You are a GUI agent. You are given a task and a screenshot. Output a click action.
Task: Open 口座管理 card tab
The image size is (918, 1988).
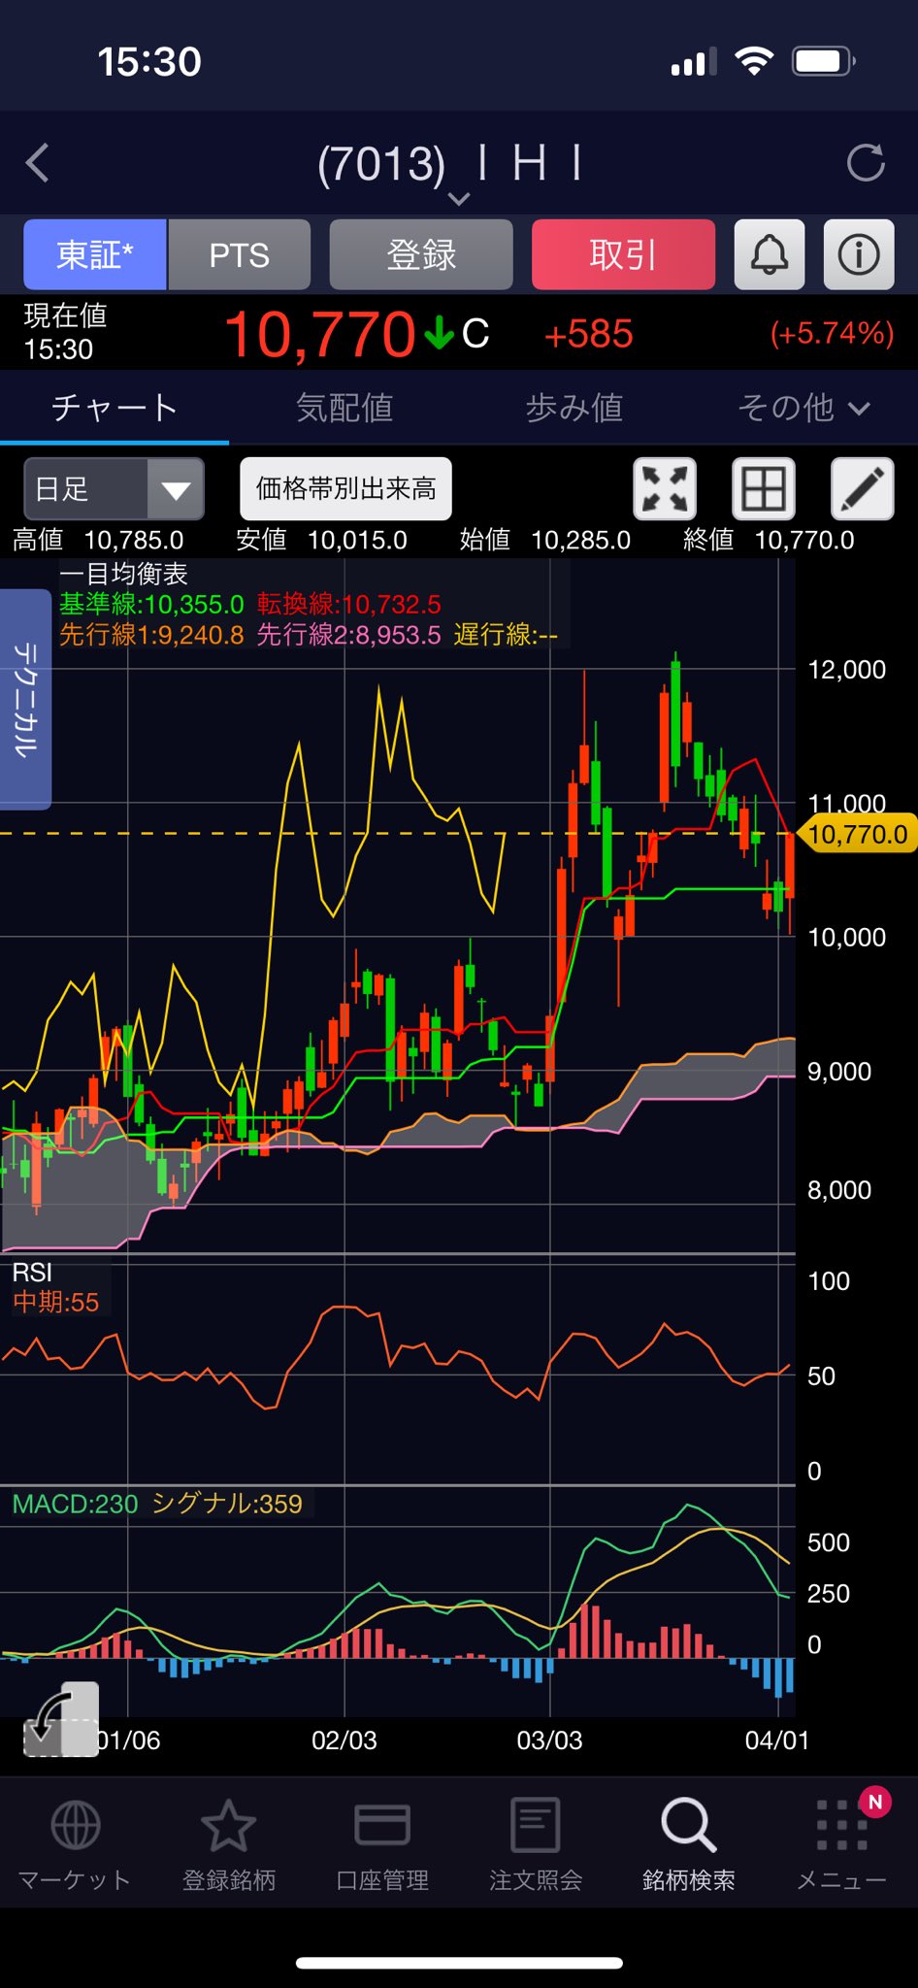pos(382,1844)
